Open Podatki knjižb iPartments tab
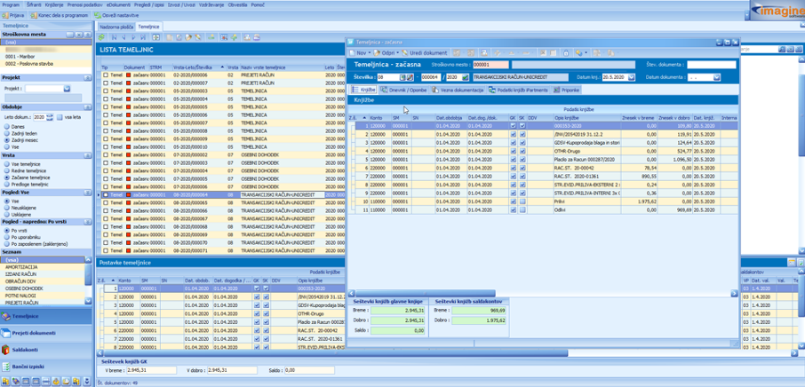This screenshot has width=805, height=387. click(520, 89)
